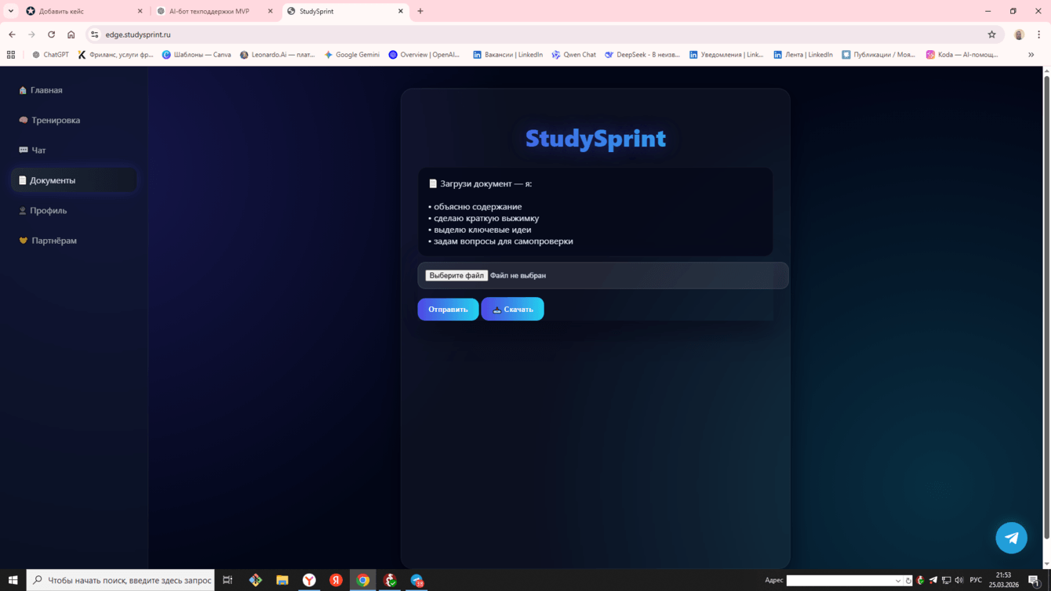The width and height of the screenshot is (1051, 591).
Task: Open the Leonardo.Ai bookmark
Action: click(x=278, y=55)
